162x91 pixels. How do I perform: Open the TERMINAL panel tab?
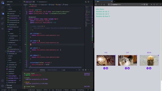pos(42,70)
